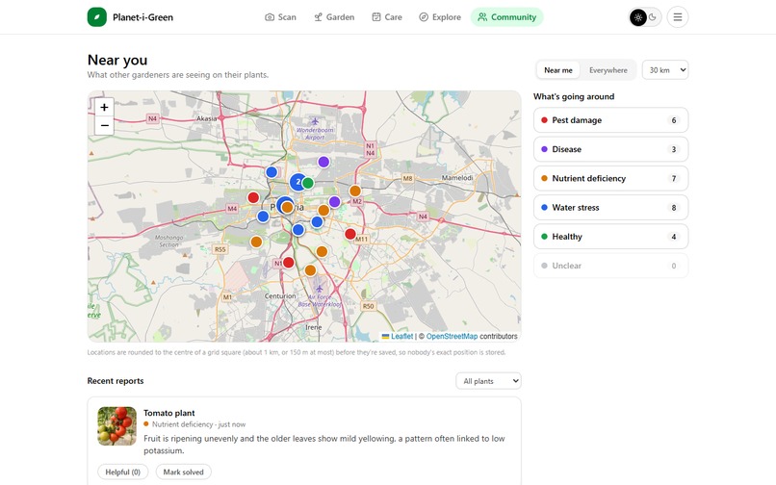This screenshot has height=485, width=776.
Task: Switch to light theme via sun icon
Action: tap(638, 17)
